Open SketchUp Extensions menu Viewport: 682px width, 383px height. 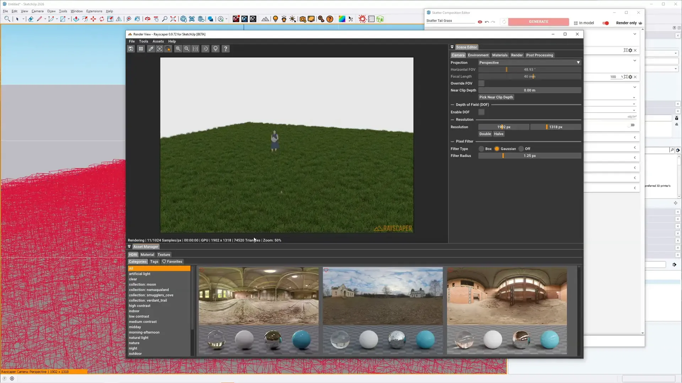[94, 11]
